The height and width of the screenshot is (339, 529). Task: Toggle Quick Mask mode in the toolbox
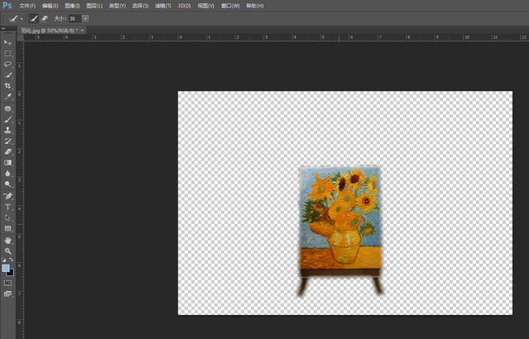[x=8, y=282]
